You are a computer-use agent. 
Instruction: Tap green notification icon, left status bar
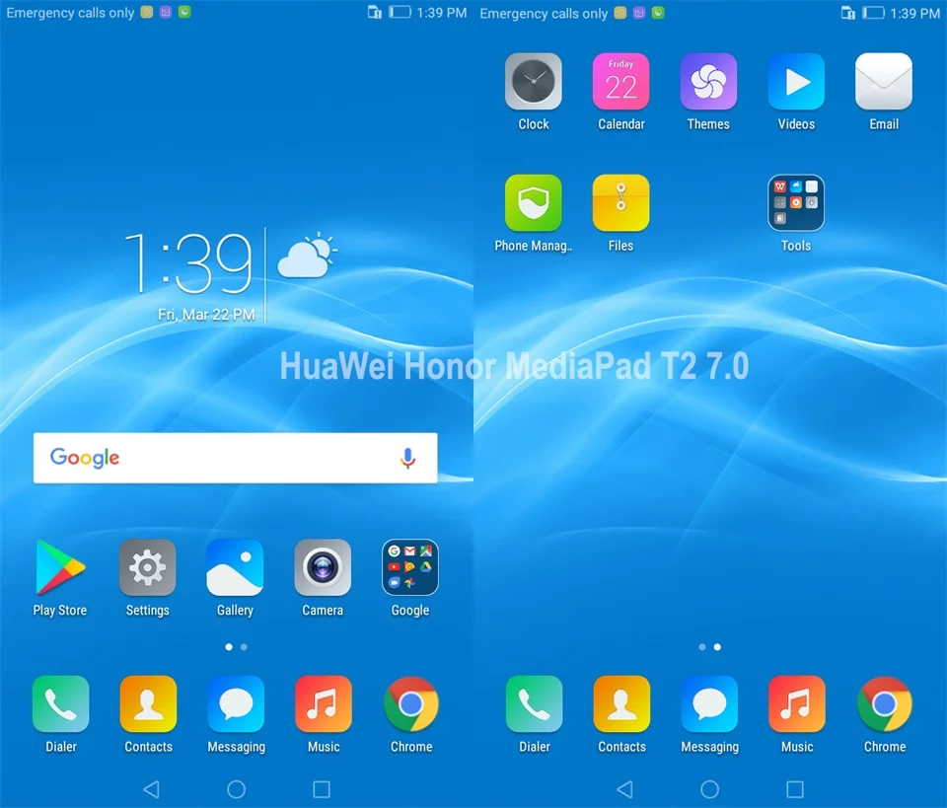tap(184, 12)
